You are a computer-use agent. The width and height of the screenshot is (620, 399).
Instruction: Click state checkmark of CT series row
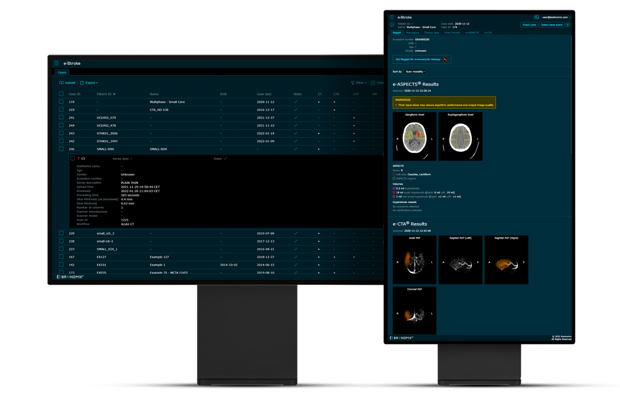click(x=225, y=159)
